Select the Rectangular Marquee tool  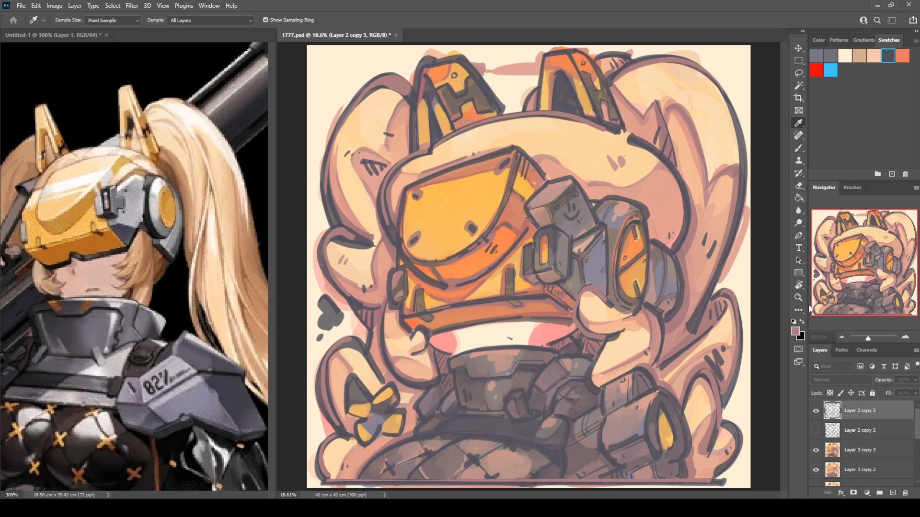[x=799, y=61]
